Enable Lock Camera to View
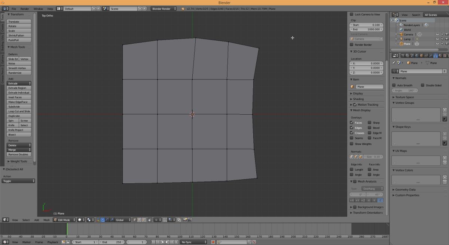The width and height of the screenshot is (449, 245). [351, 14]
